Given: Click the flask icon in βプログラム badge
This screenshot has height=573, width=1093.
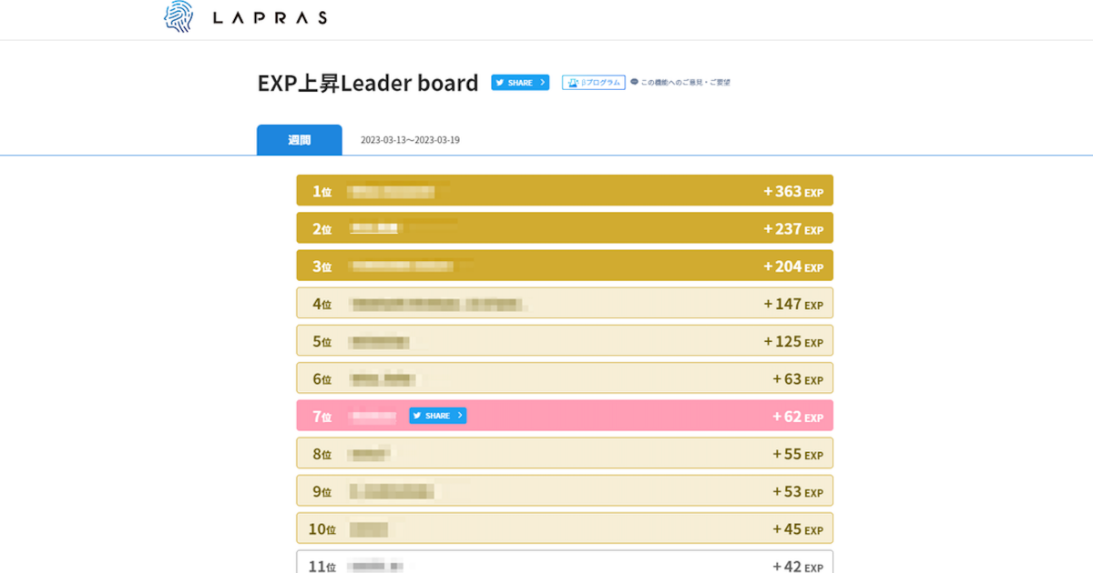Looking at the screenshot, I should (x=576, y=82).
